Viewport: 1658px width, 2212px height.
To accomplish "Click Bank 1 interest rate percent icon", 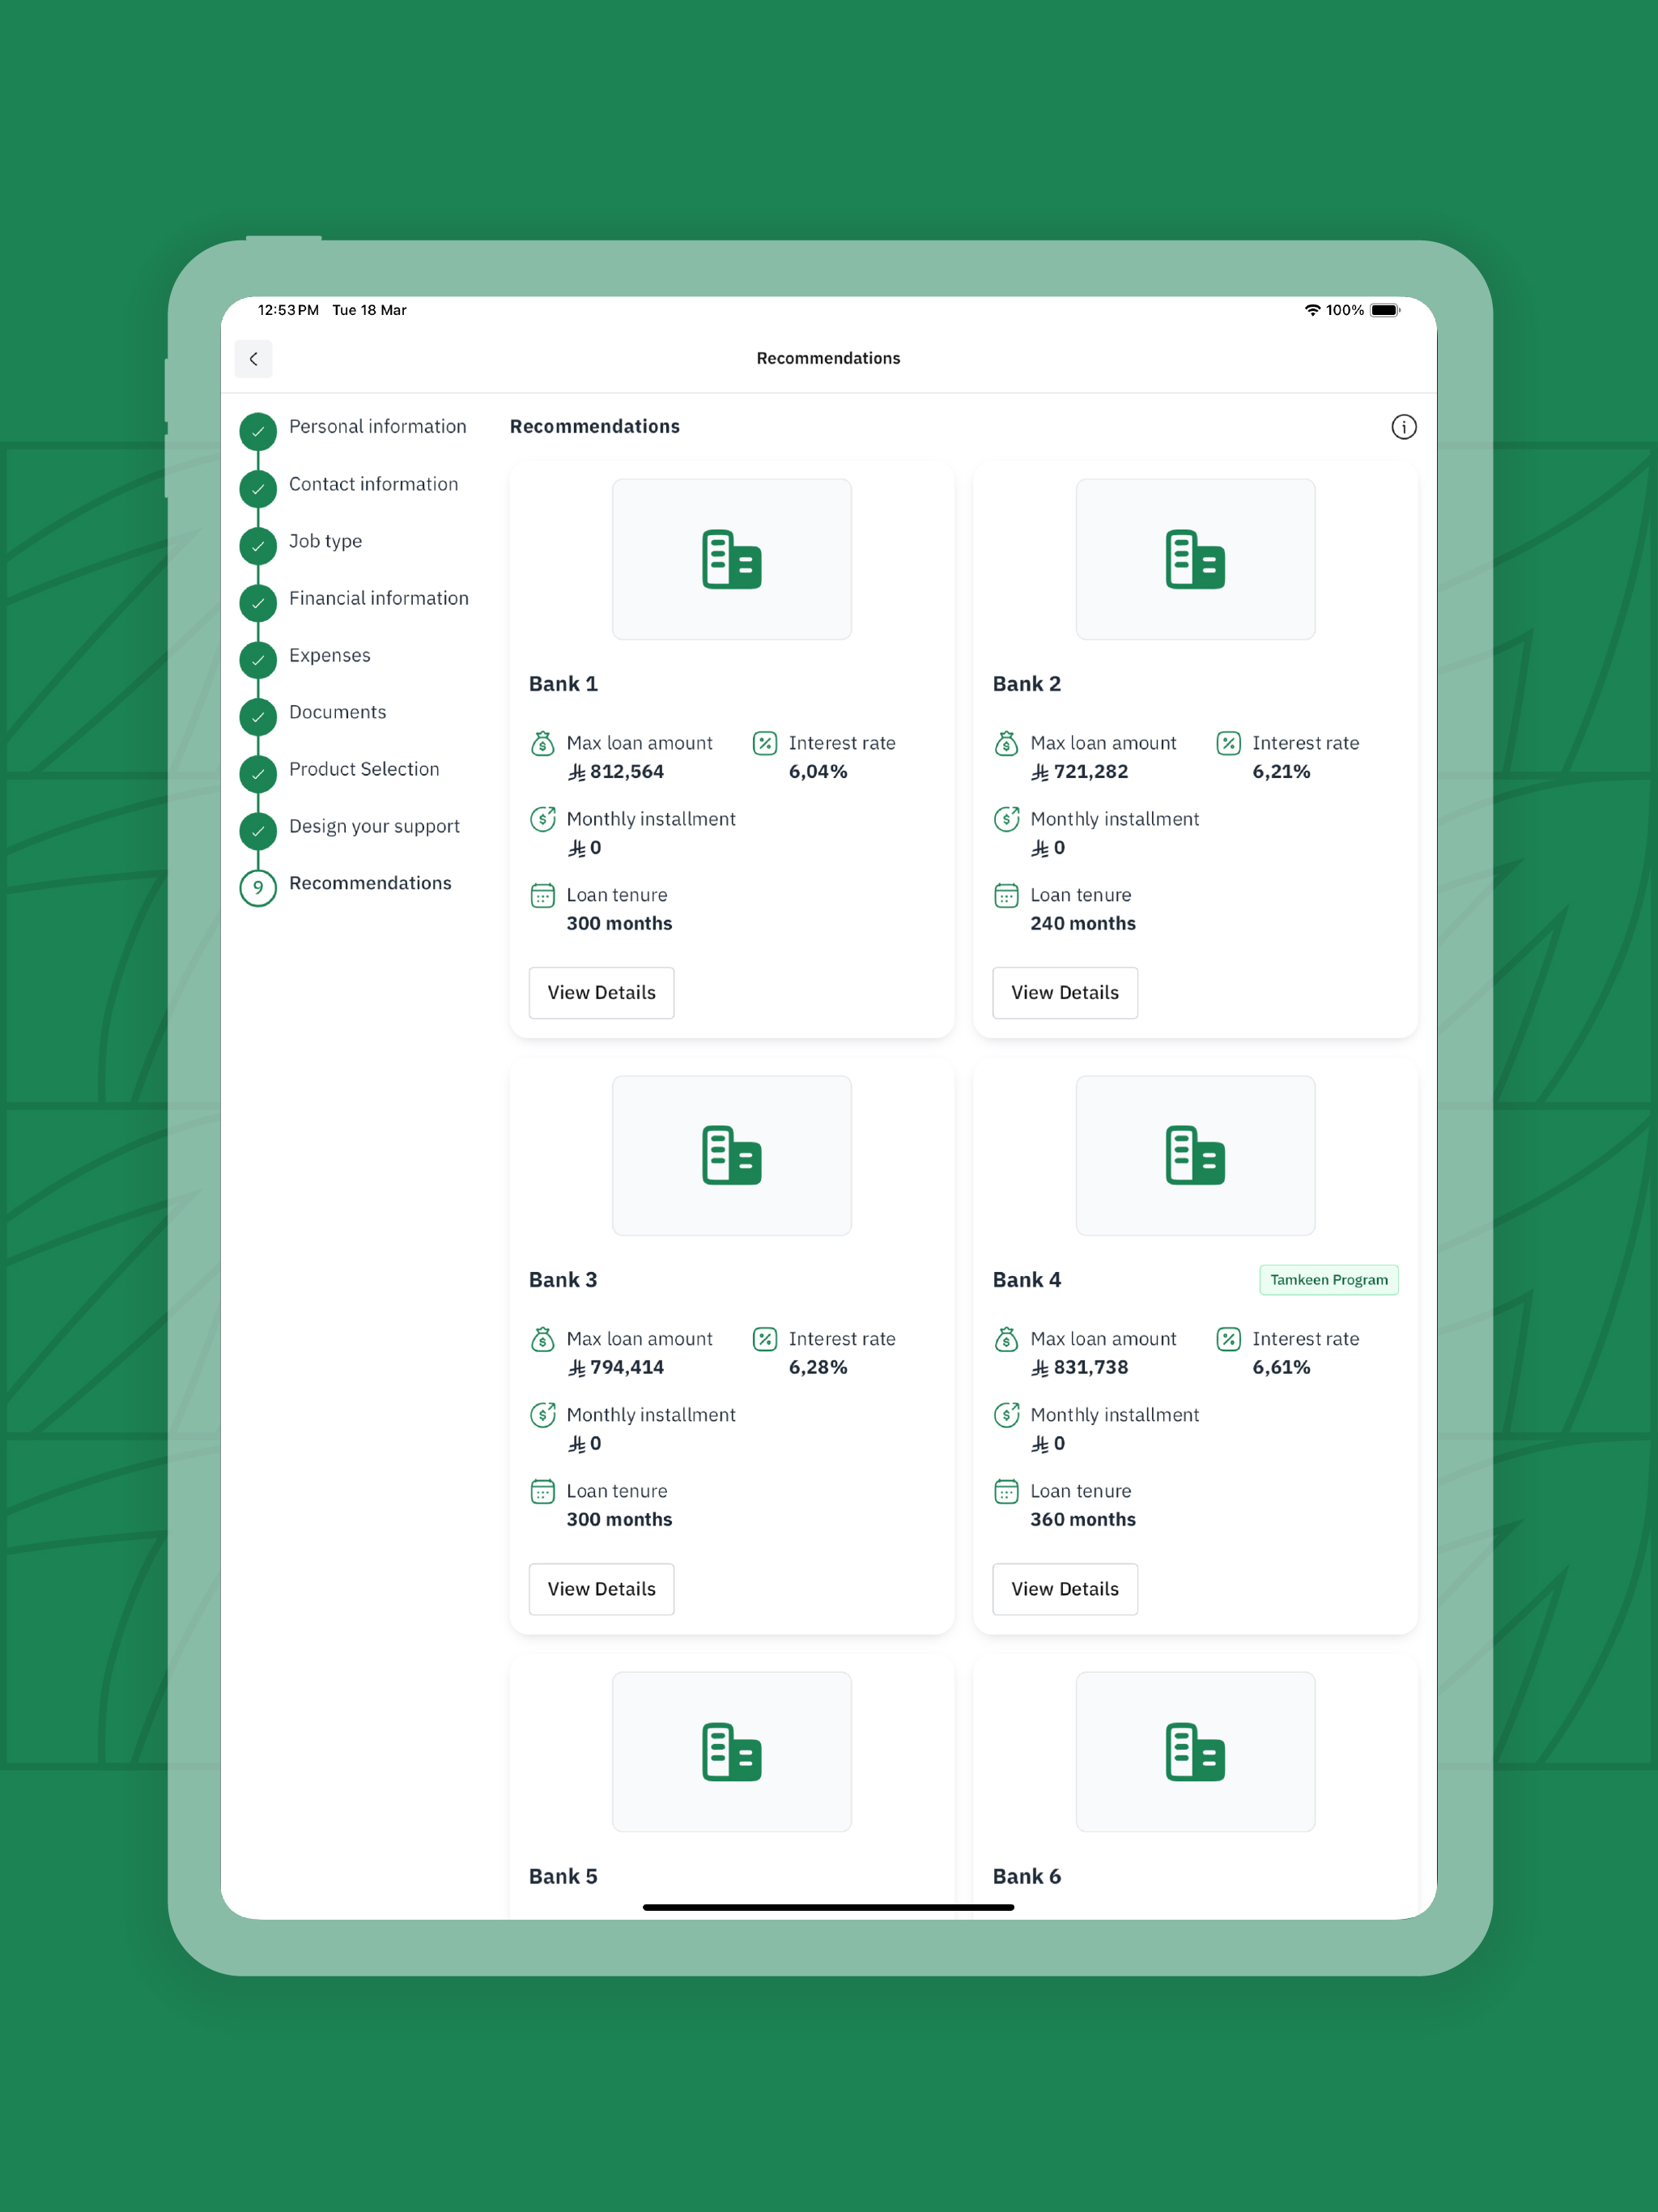I will 765,743.
